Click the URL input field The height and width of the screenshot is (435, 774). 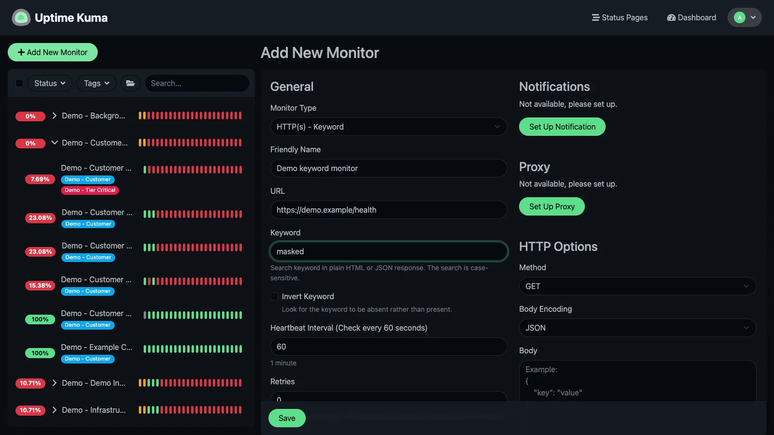point(388,210)
